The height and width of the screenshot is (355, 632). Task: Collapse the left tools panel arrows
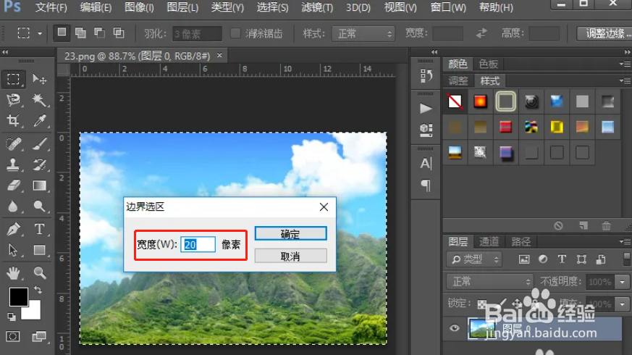pos(5,52)
